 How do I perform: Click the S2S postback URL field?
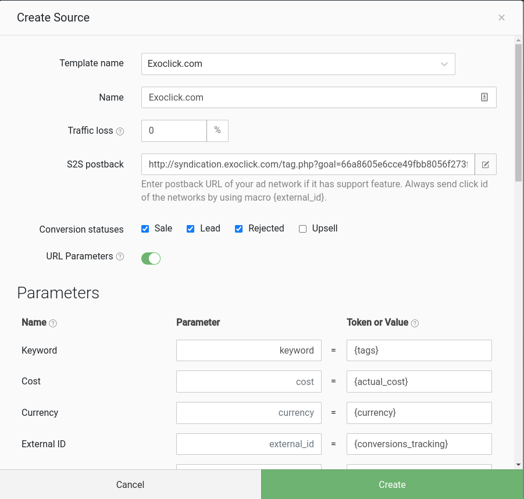tap(308, 165)
